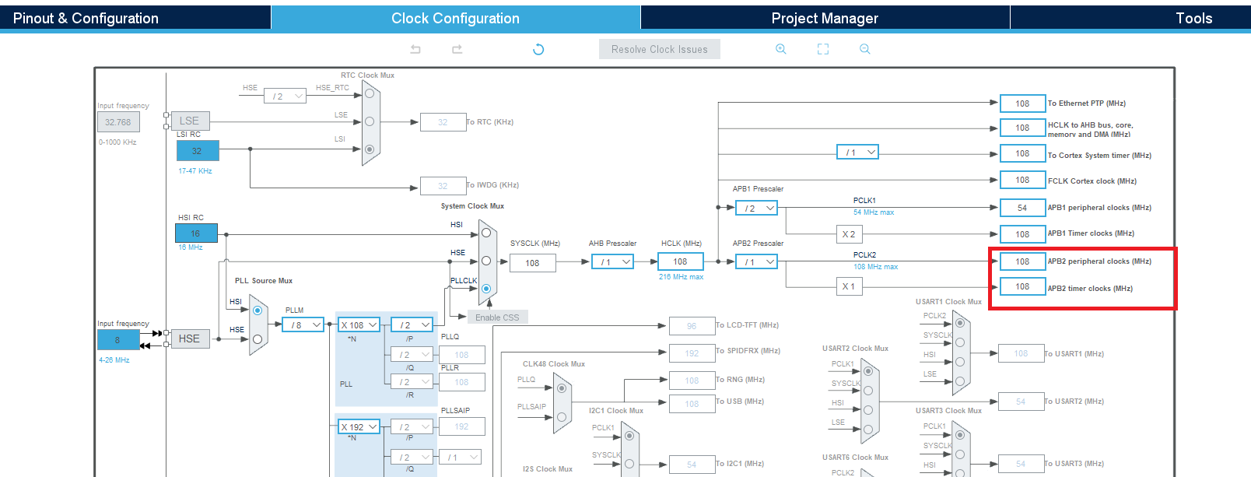Click the redo arrow icon
The height and width of the screenshot is (477, 1251).
pyautogui.click(x=457, y=49)
